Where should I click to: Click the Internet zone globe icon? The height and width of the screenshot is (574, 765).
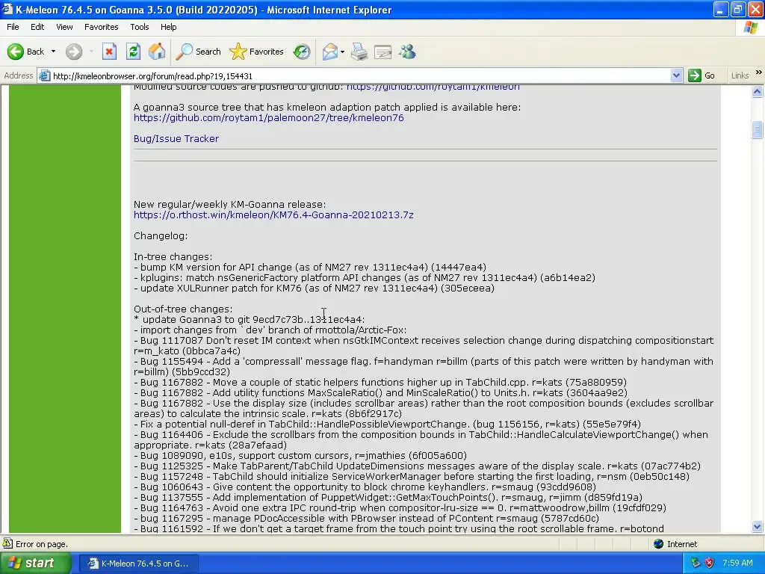659,544
